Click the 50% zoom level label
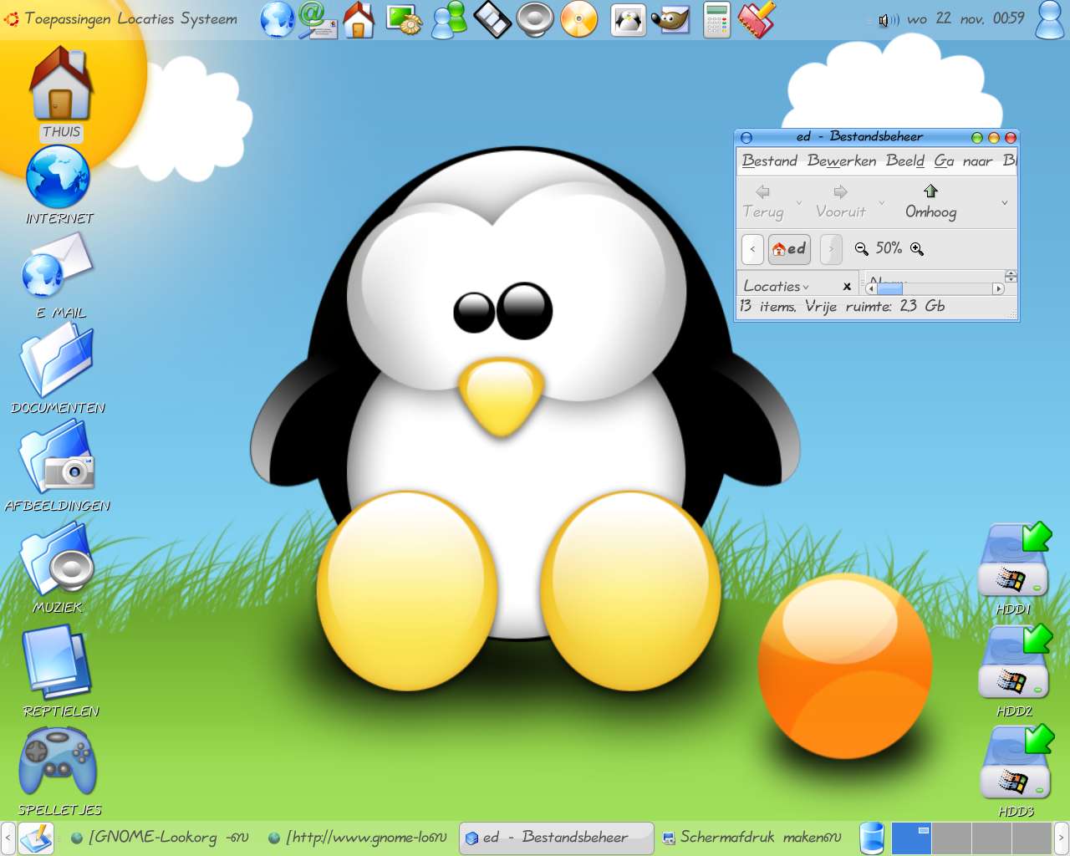The height and width of the screenshot is (856, 1070). point(889,248)
